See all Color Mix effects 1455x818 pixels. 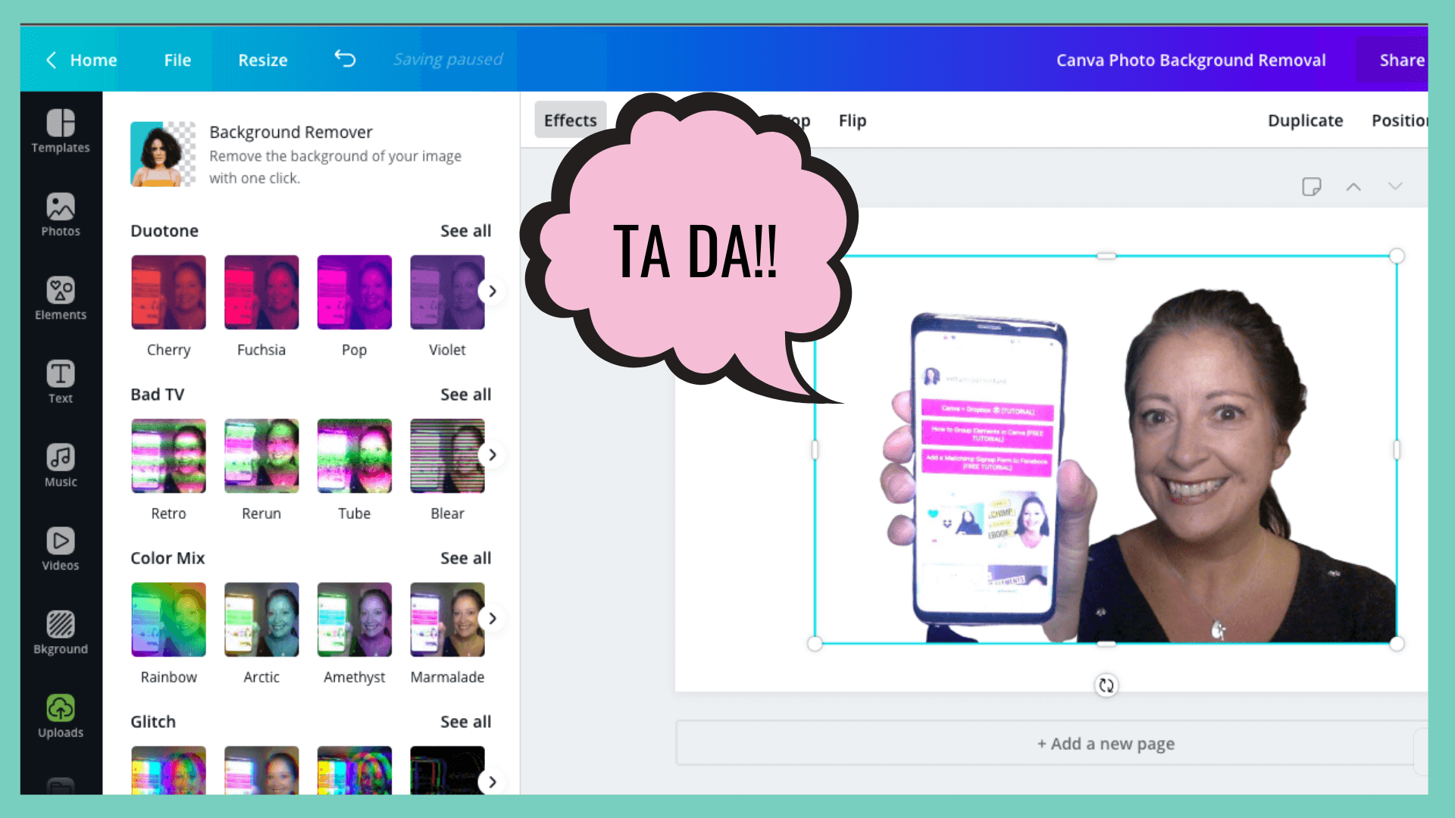click(465, 558)
